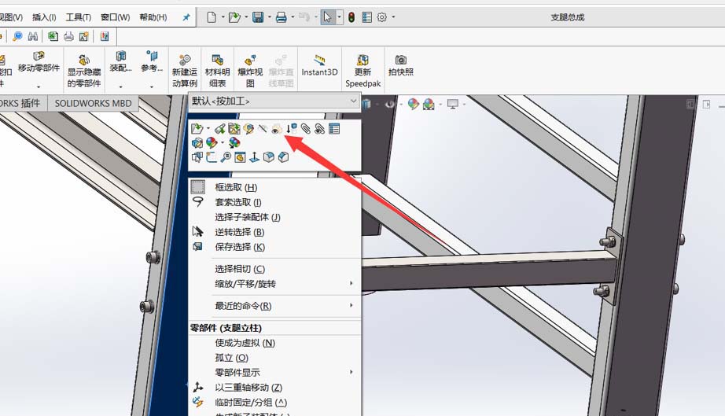Choose 孤立 (O) menu entry
This screenshot has width=725, height=416.
click(274, 358)
